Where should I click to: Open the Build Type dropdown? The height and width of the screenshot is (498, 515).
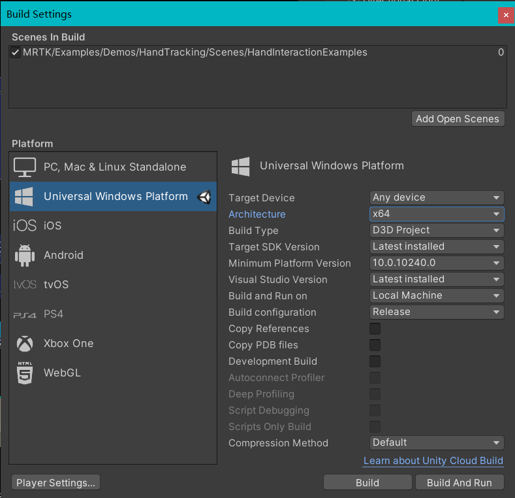(x=437, y=230)
